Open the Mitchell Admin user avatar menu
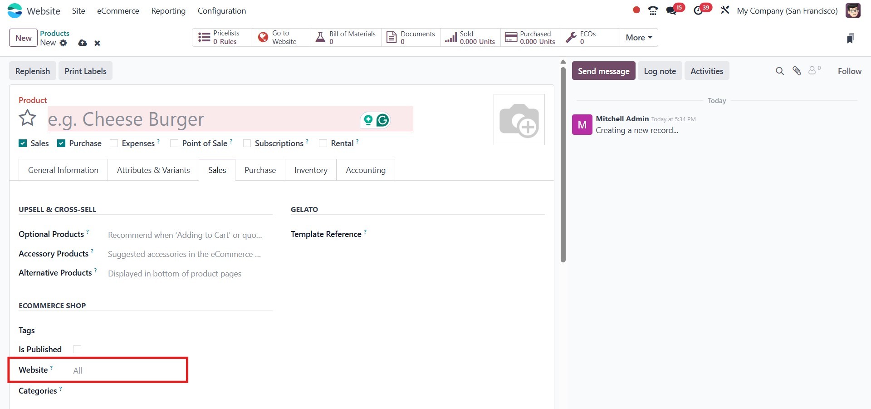The image size is (871, 409). (853, 10)
